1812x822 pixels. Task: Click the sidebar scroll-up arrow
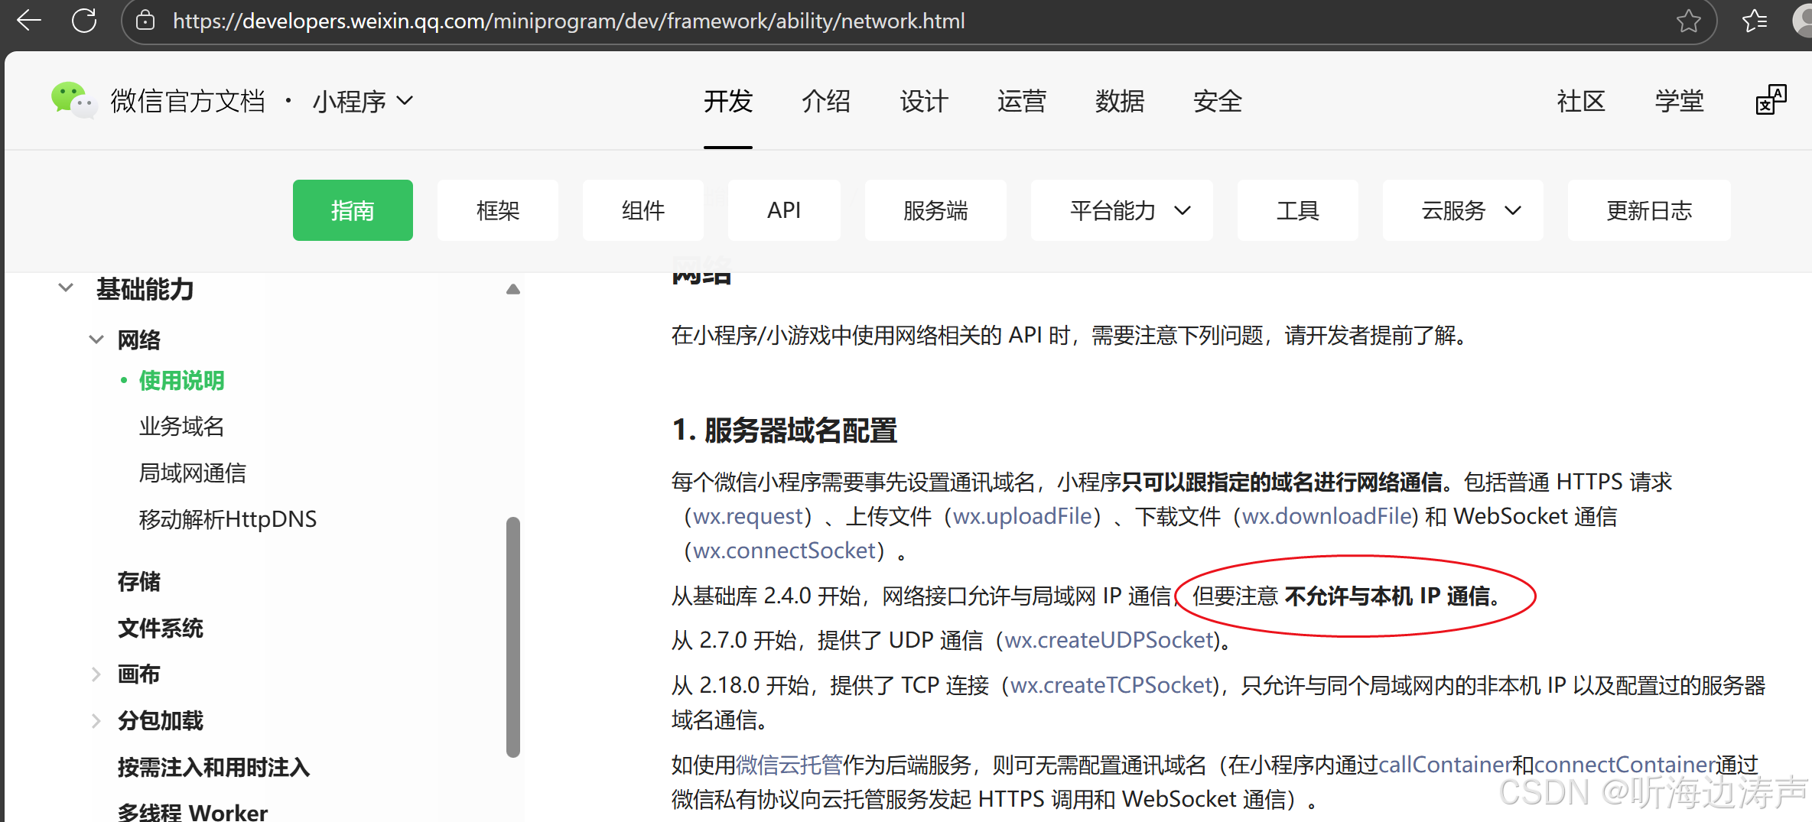pos(513,289)
